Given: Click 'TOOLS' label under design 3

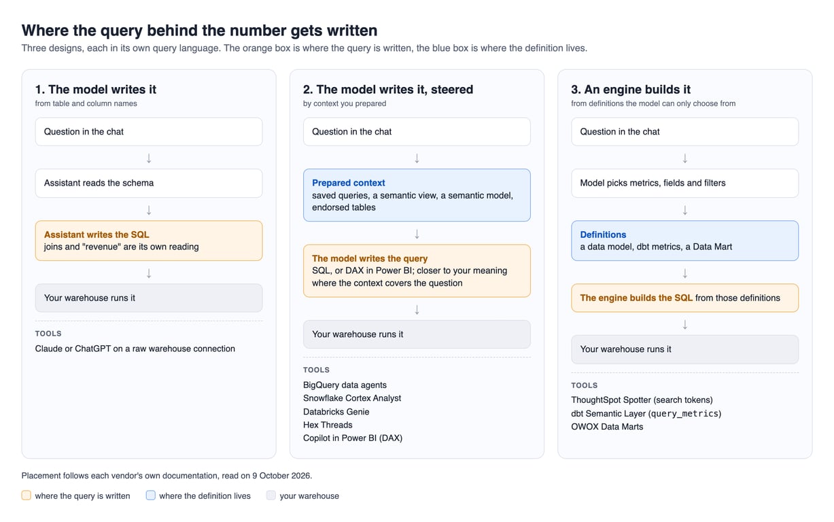Looking at the screenshot, I should 584,385.
